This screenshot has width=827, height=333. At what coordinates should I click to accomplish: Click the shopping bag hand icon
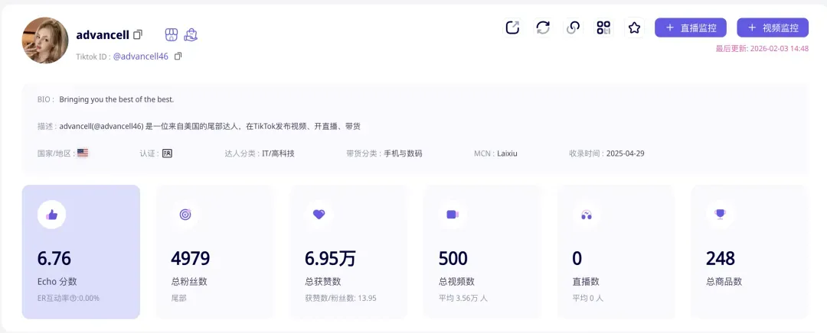[x=191, y=34]
